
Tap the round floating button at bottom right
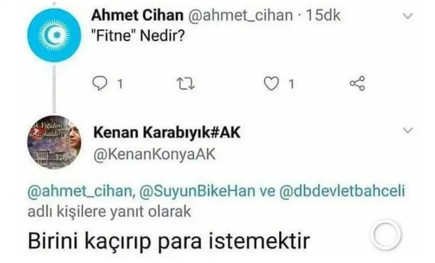pyautogui.click(x=385, y=235)
